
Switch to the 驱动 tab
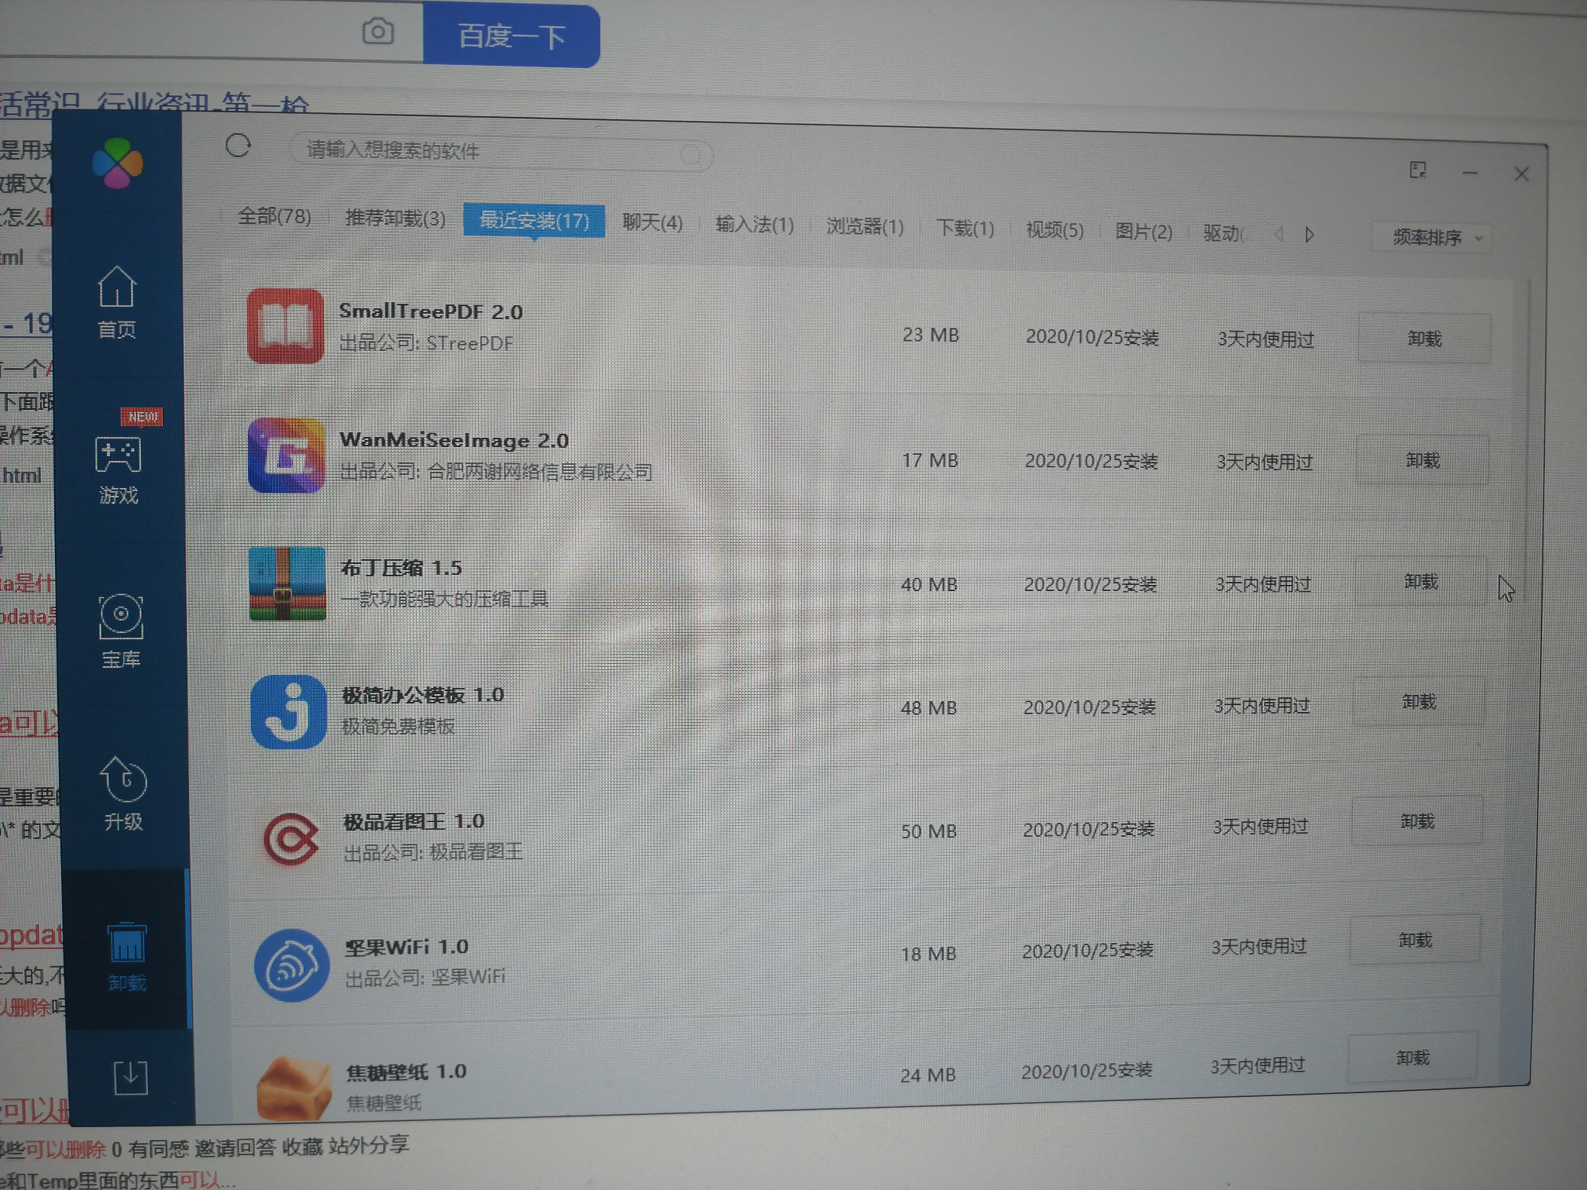click(1223, 232)
